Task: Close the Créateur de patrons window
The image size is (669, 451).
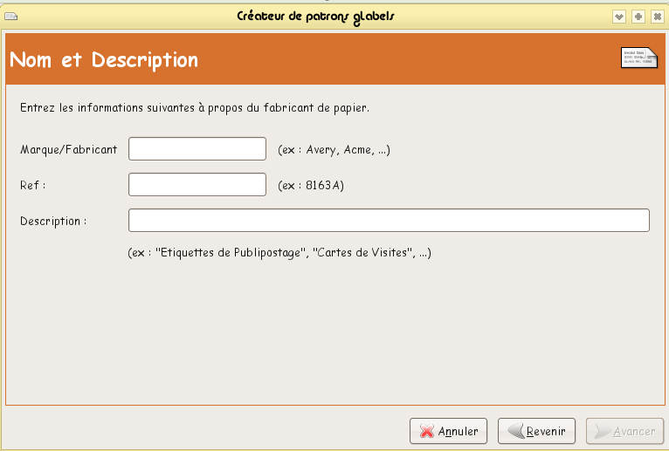Action: tap(656, 17)
